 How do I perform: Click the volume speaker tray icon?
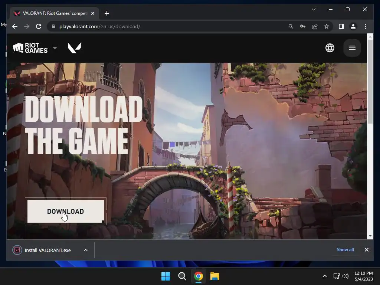click(345, 276)
